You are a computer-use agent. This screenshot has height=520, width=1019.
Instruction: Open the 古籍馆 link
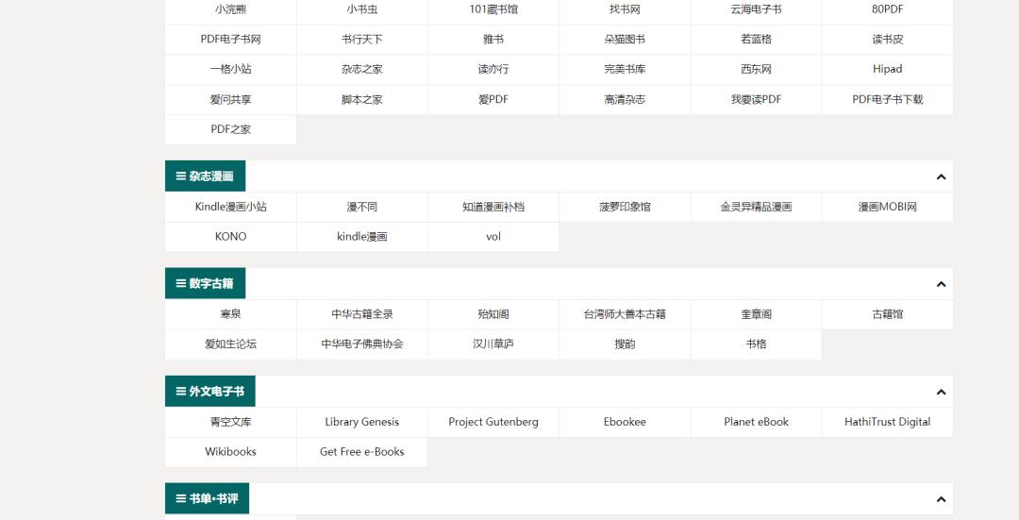[x=887, y=314]
